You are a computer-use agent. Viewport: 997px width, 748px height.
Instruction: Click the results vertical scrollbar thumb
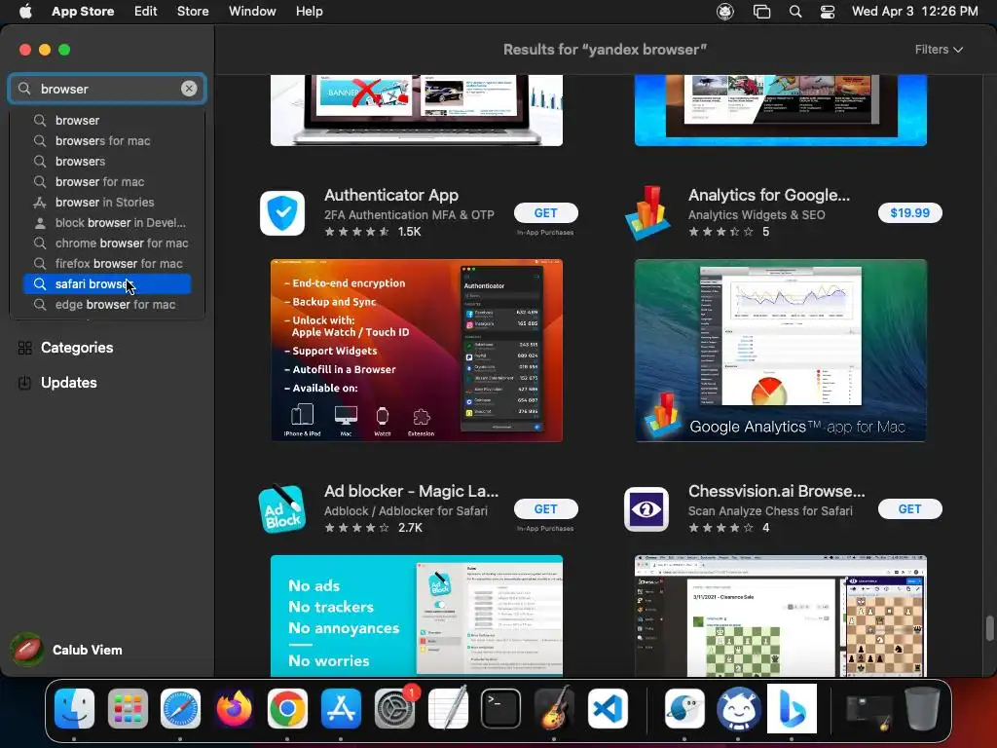(x=989, y=628)
